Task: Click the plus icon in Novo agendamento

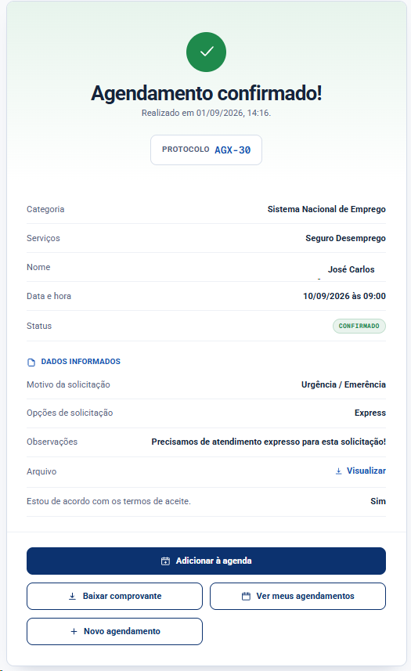Action: click(74, 631)
